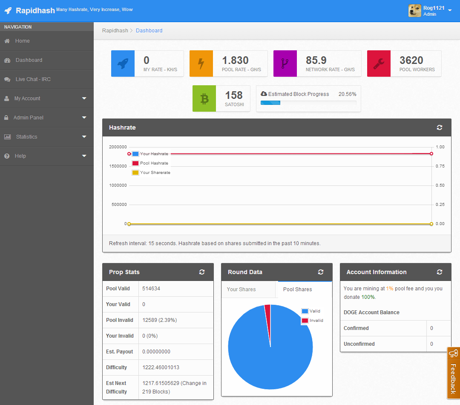Expand the My Account submenu arrow
This screenshot has height=405, width=460.
pos(84,98)
